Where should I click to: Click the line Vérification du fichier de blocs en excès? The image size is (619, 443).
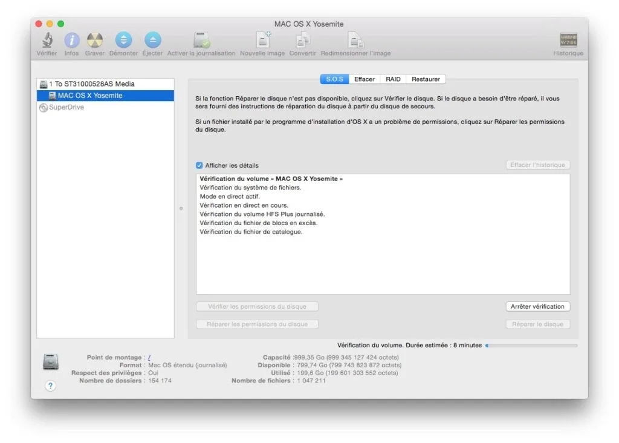coord(259,223)
